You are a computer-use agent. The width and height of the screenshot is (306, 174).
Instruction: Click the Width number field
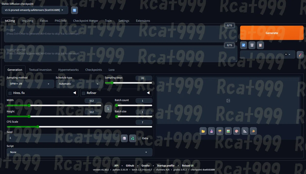(93, 101)
